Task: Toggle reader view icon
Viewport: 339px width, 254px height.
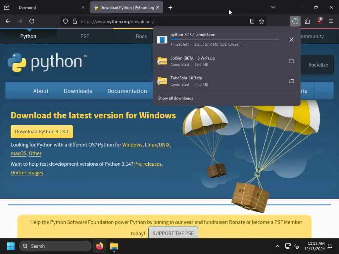Action: (x=252, y=21)
